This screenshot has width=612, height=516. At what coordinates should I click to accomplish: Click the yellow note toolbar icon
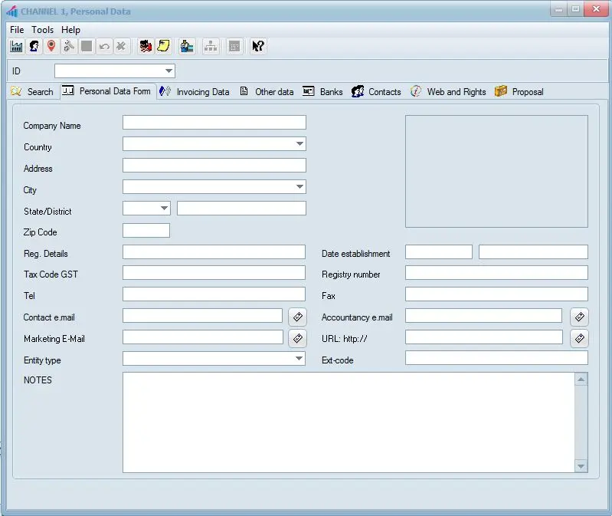[163, 47]
